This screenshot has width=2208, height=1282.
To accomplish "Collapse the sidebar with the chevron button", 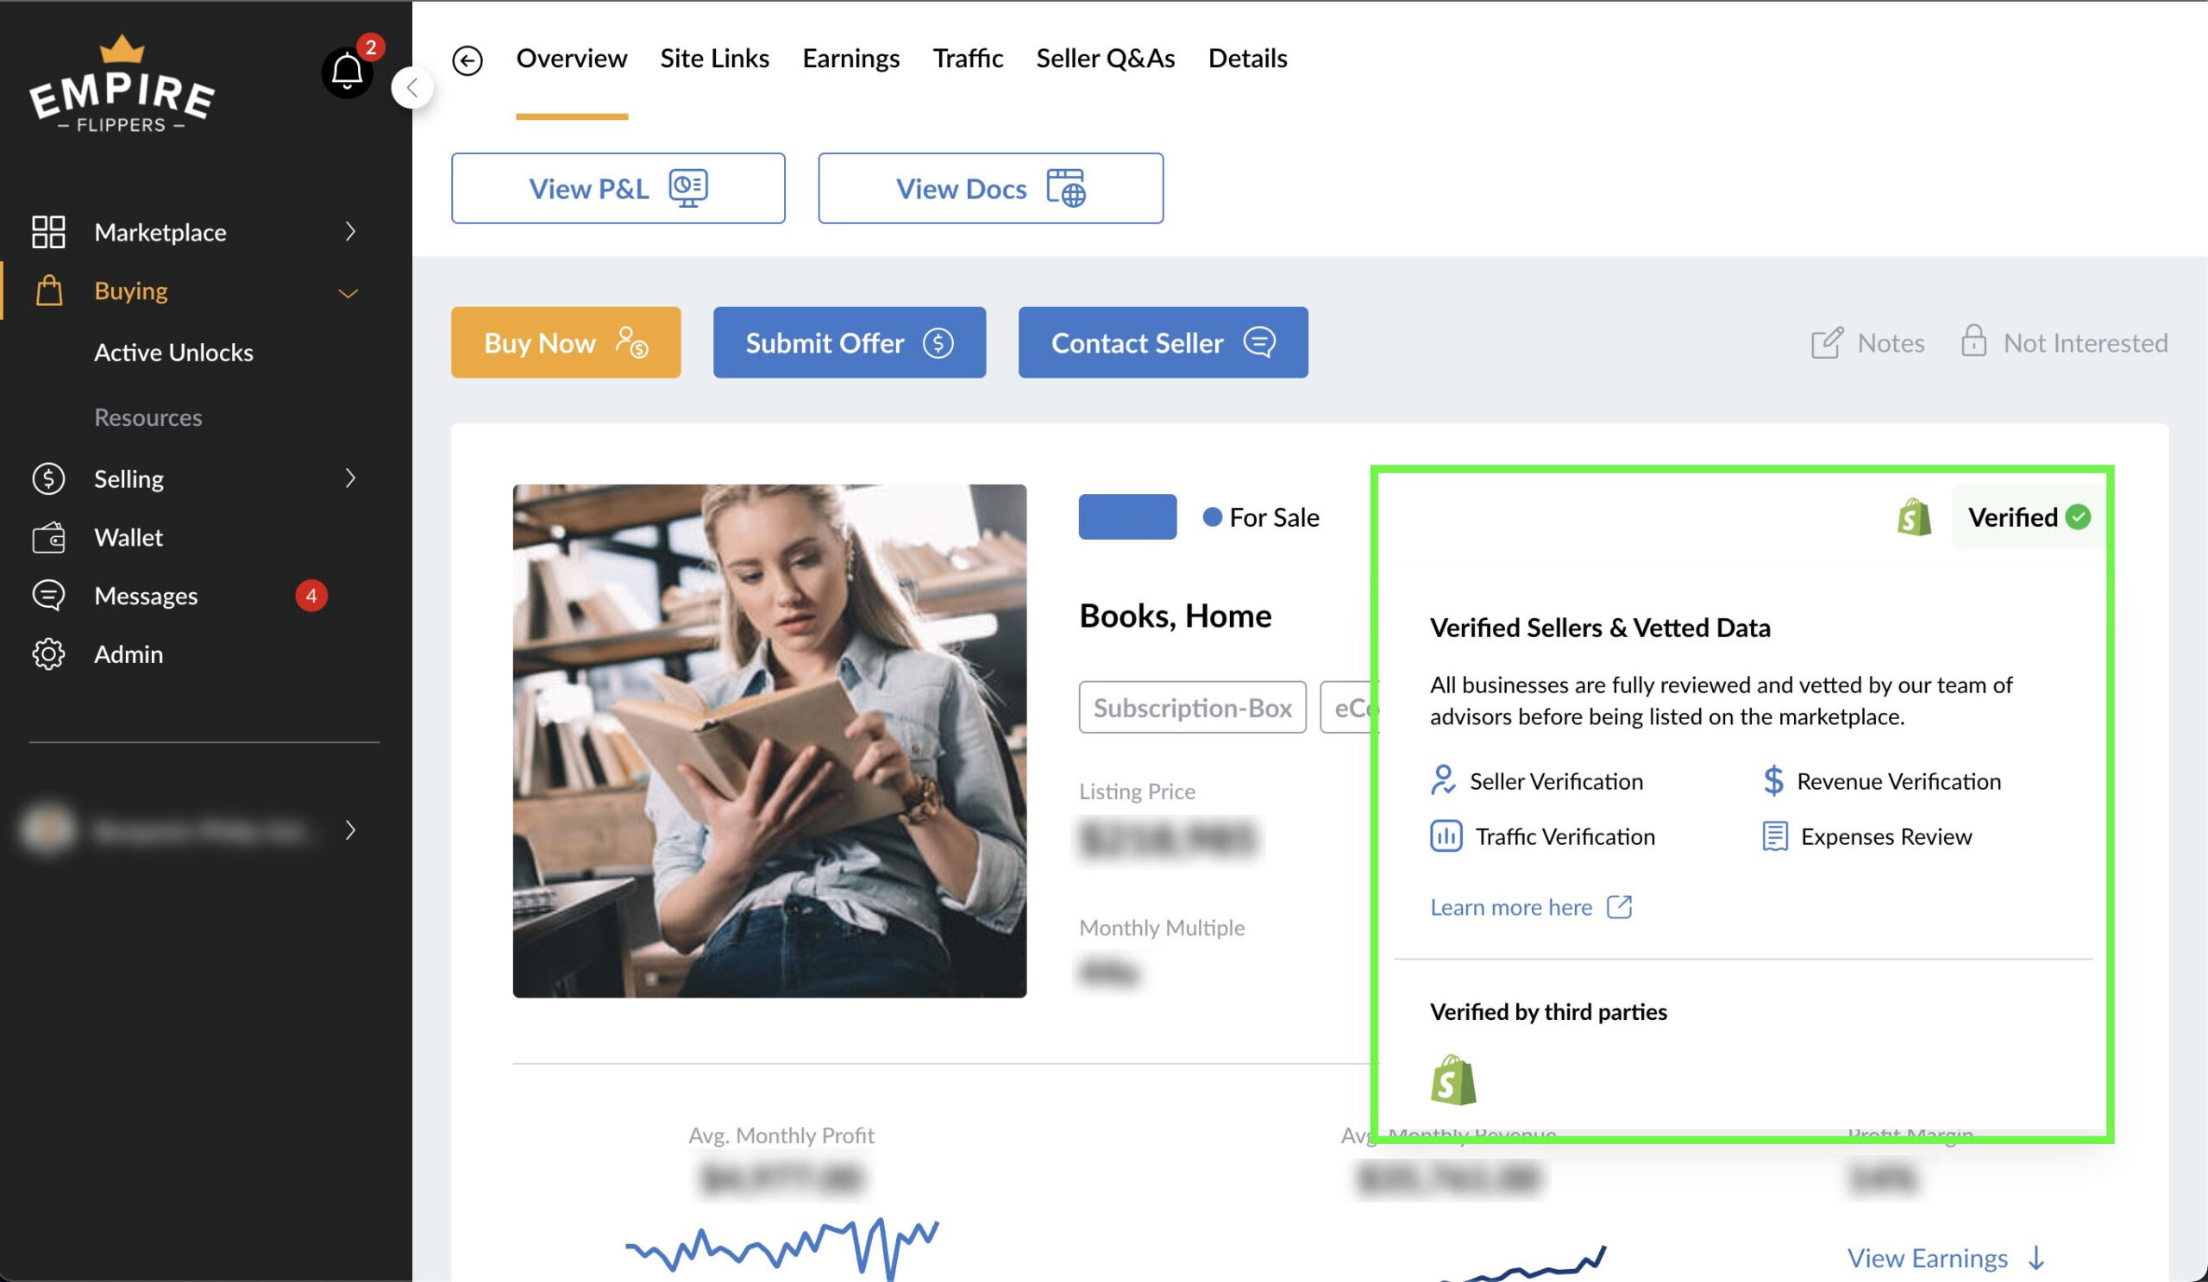I will pyautogui.click(x=411, y=88).
